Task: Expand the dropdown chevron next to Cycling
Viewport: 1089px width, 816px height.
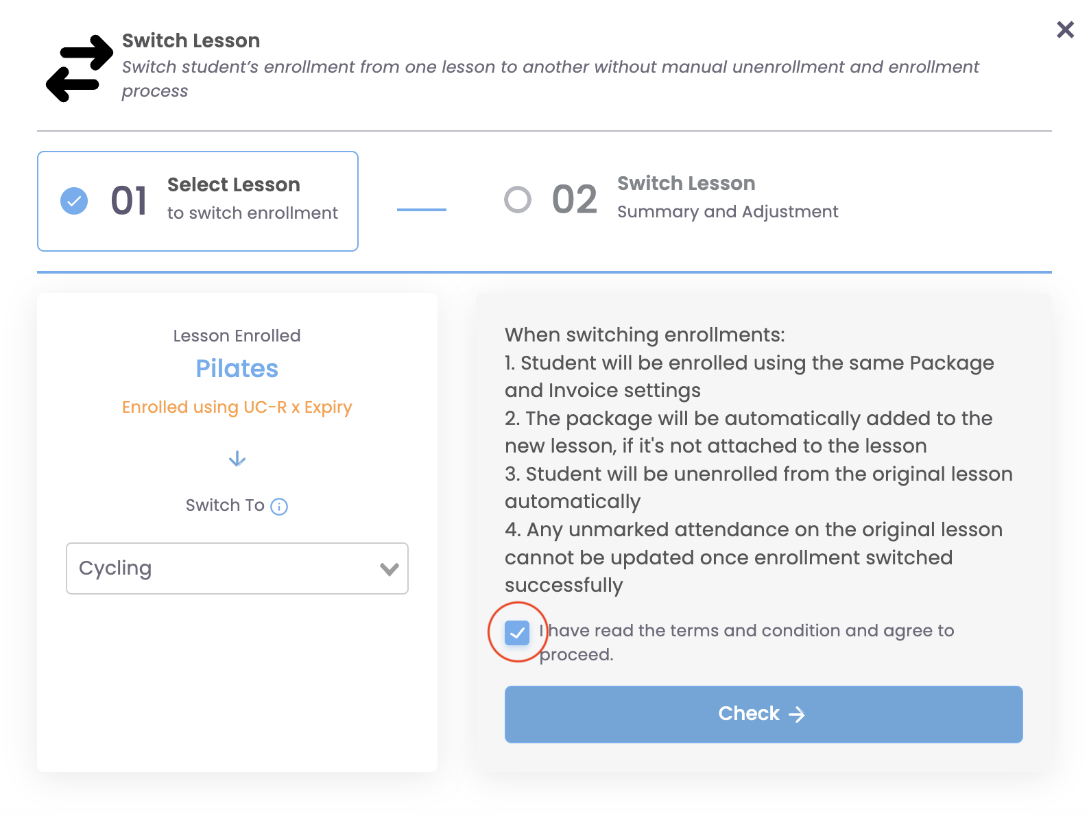Action: [390, 569]
